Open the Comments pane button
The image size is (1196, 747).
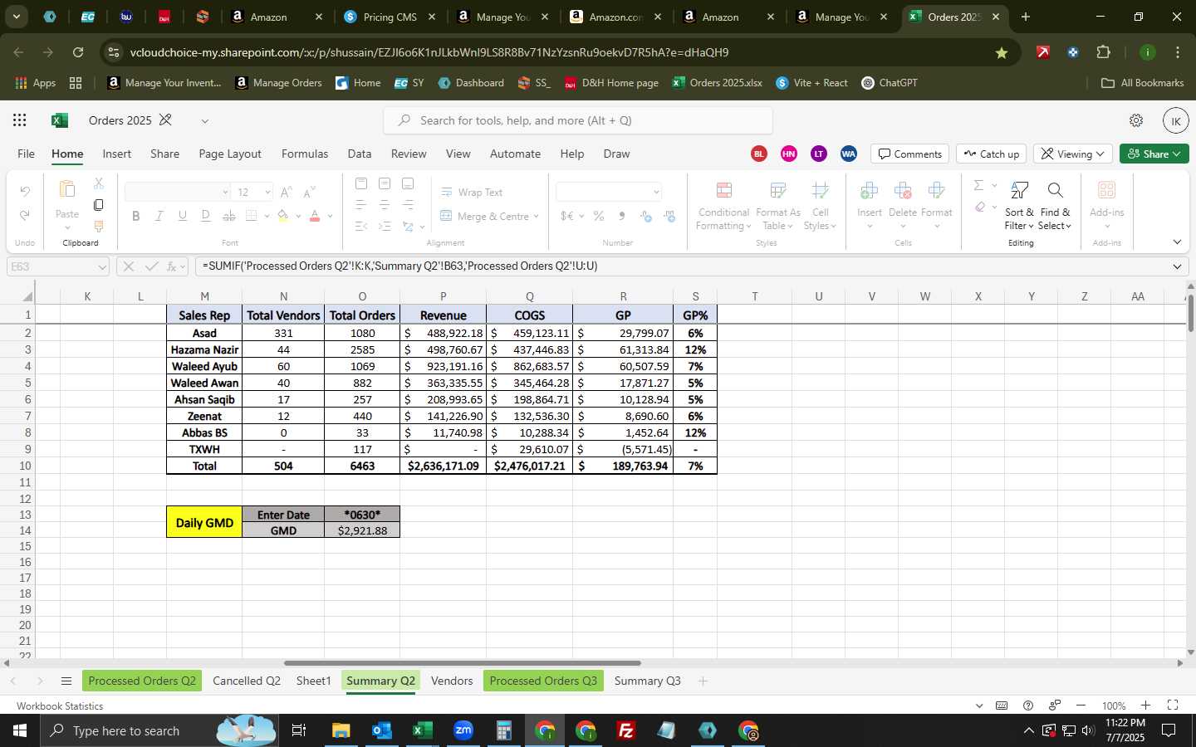pyautogui.click(x=910, y=154)
